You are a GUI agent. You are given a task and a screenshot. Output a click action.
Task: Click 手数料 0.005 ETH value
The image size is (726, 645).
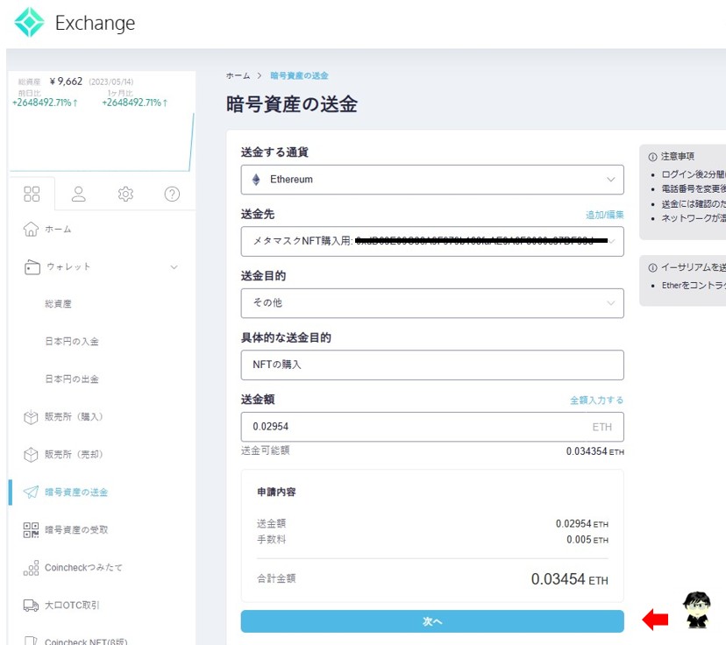[x=587, y=540]
